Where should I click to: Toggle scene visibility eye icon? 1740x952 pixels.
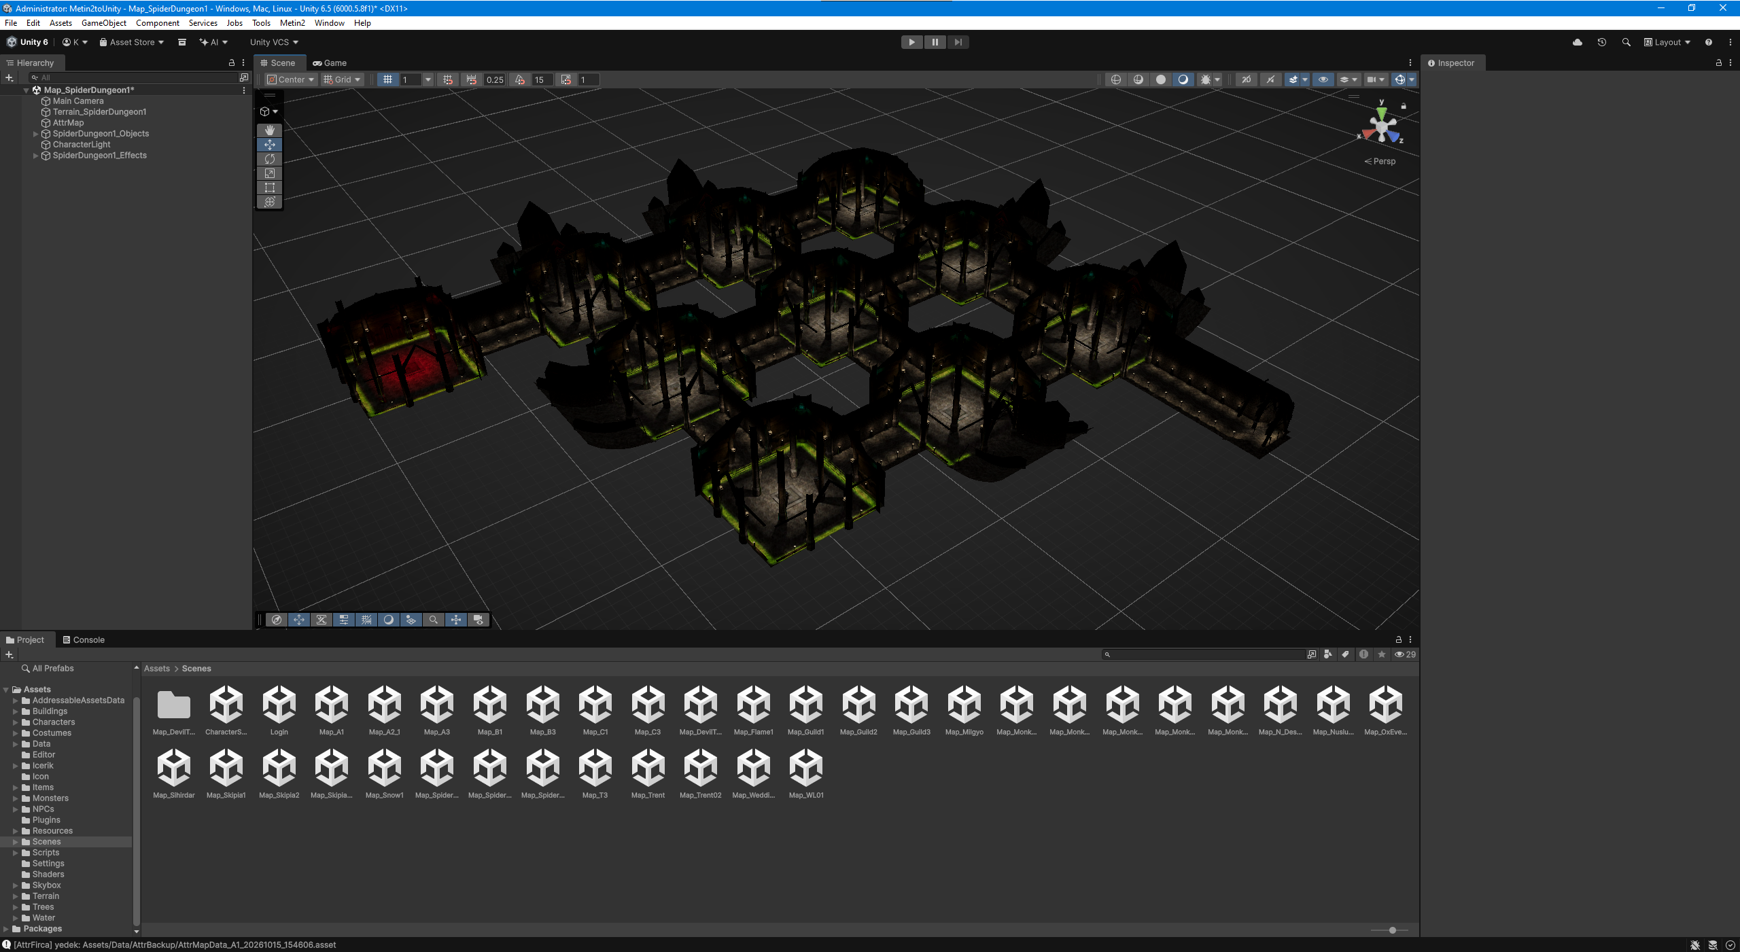1323,80
